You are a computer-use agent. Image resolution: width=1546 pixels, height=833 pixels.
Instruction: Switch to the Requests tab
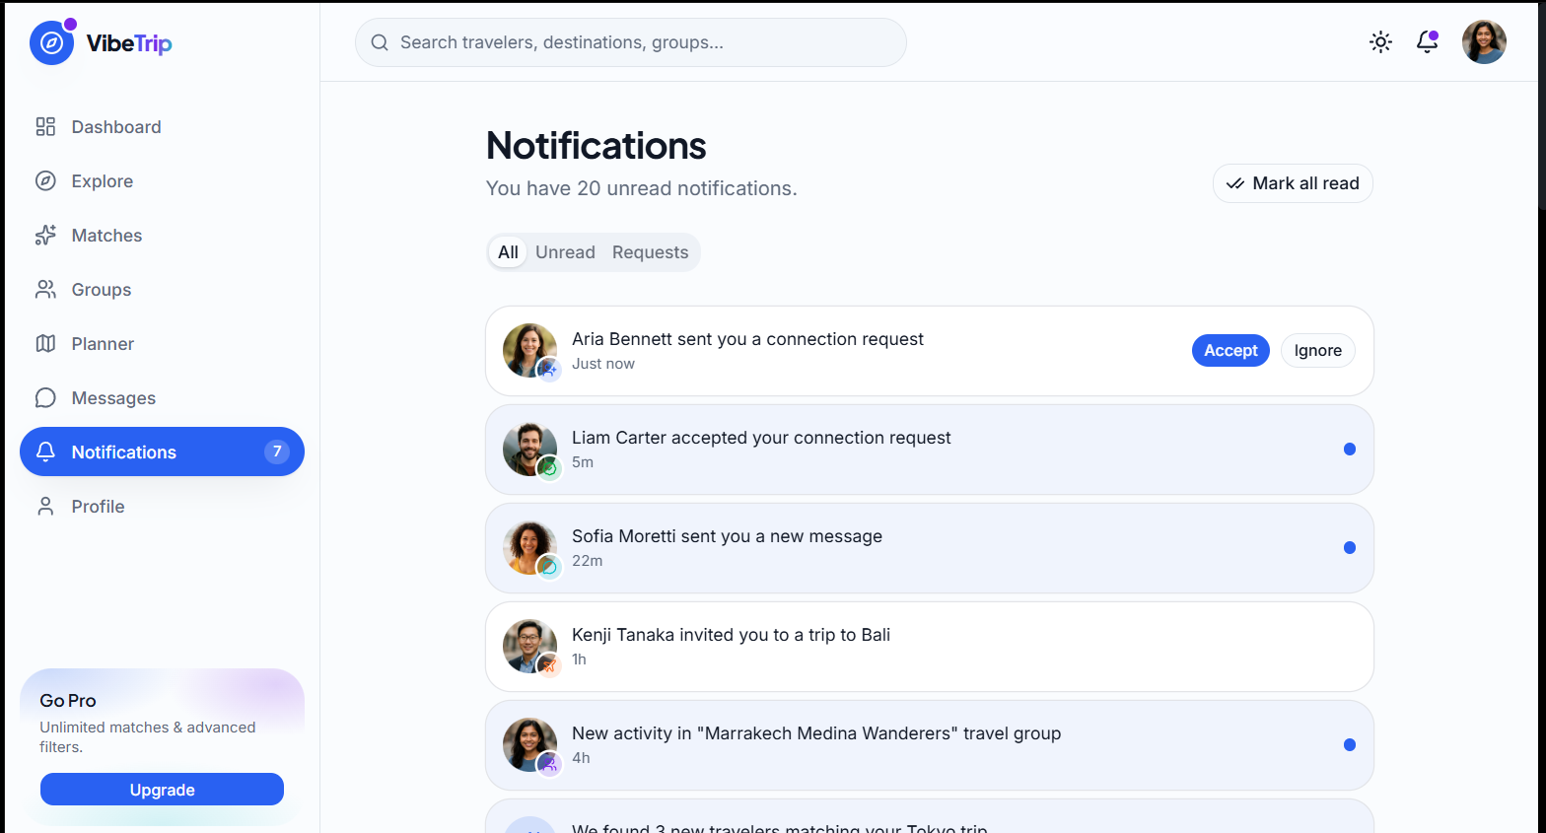click(651, 252)
